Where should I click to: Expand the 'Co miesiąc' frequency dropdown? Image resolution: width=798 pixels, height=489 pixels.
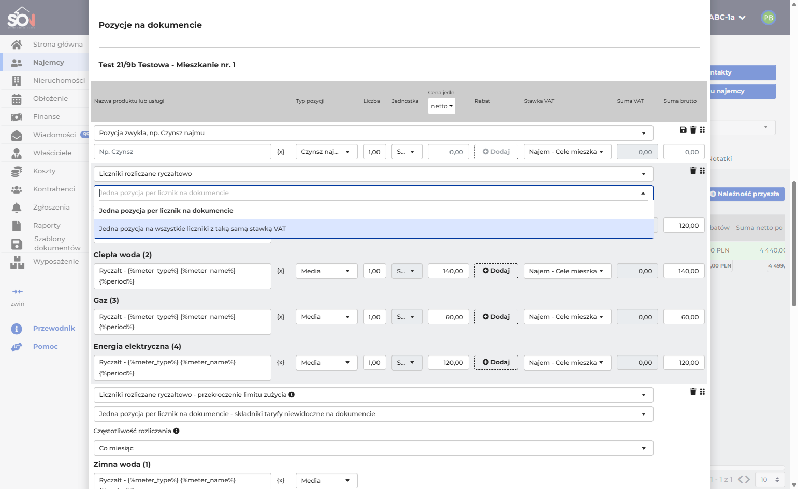point(373,448)
